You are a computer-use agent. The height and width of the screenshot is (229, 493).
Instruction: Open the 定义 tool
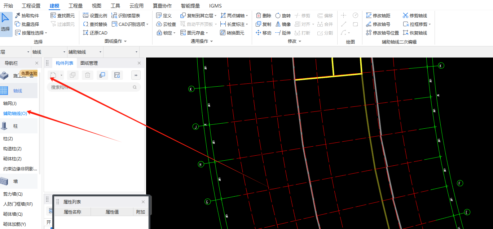(164, 15)
